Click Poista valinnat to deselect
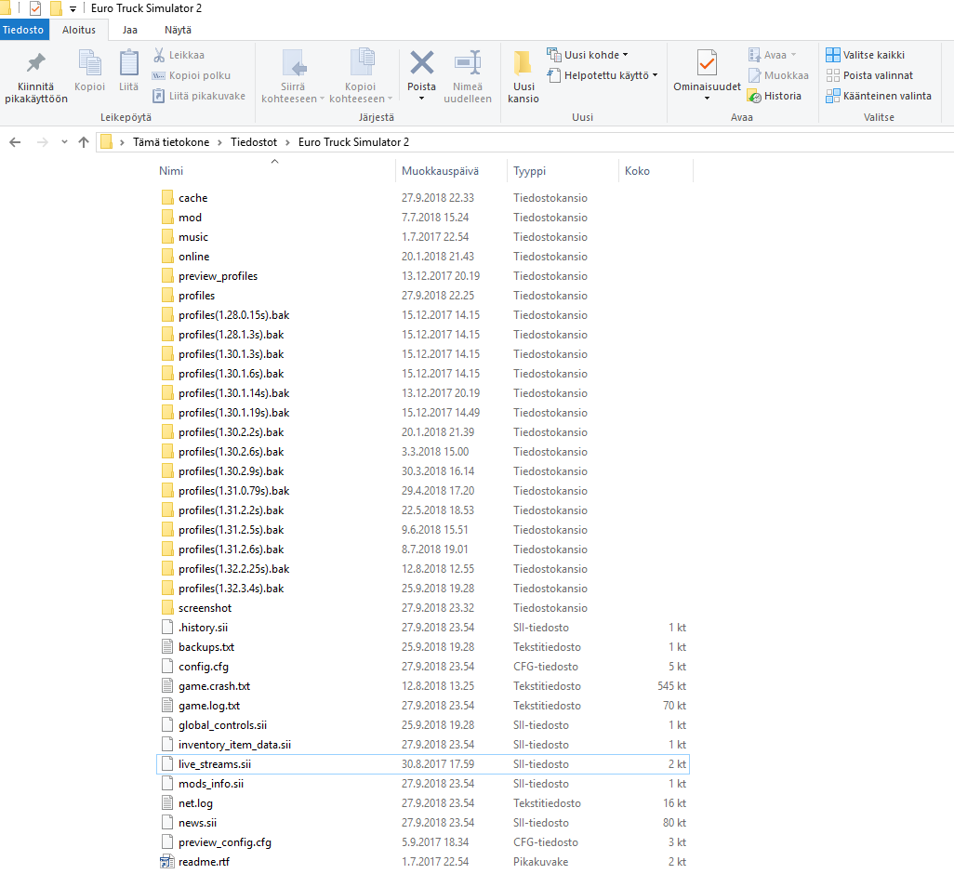Viewport: 954px width, 874px height. coord(869,75)
